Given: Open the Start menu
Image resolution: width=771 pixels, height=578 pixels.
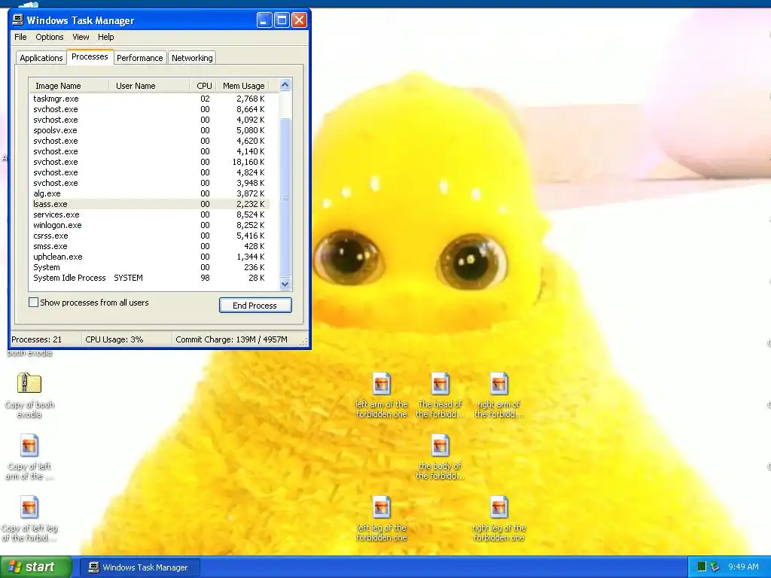Looking at the screenshot, I should (x=35, y=567).
